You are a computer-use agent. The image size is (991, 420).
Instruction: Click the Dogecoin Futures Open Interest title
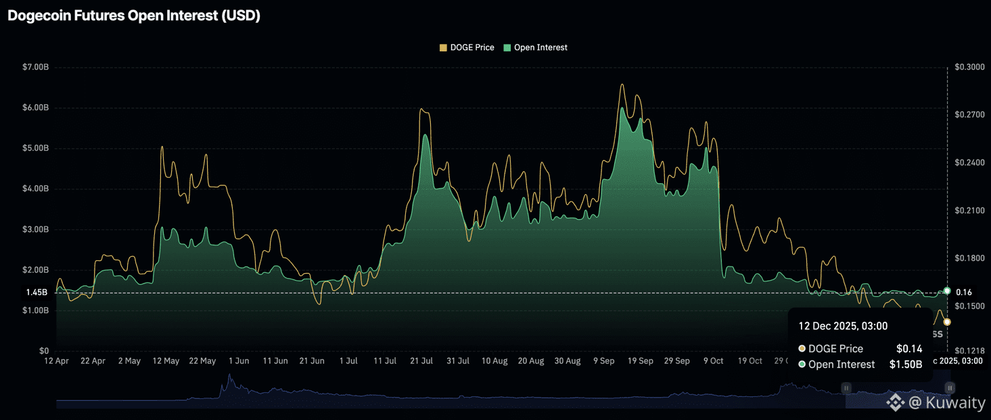click(134, 16)
